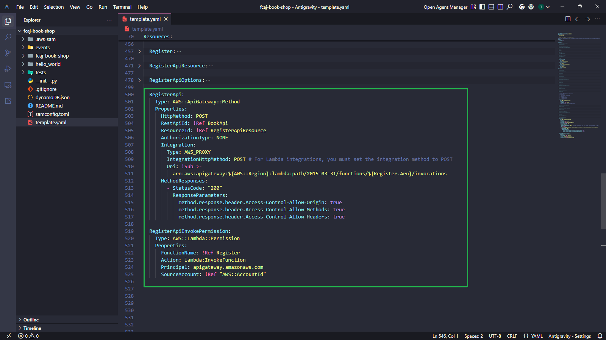Open Antigravity - Settings in status bar
Screen dimensions: 606x340
tap(570, 336)
